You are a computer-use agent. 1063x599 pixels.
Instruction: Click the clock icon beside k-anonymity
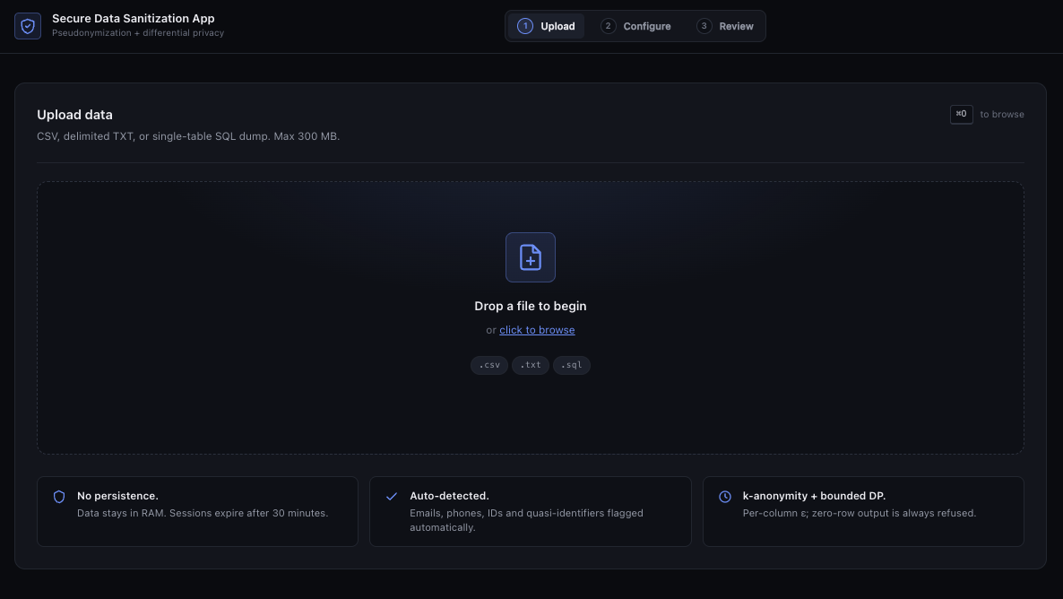point(725,497)
